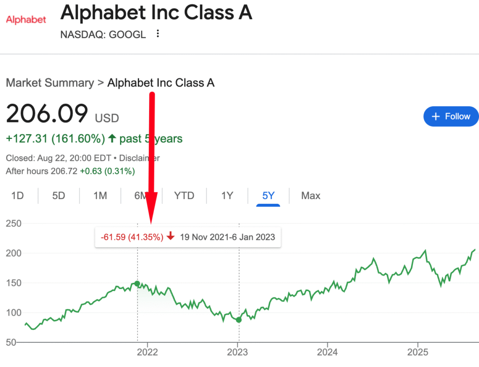Image resolution: width=479 pixels, height=367 pixels.
Task: Click the Alphabet logo
Action: 26,20
